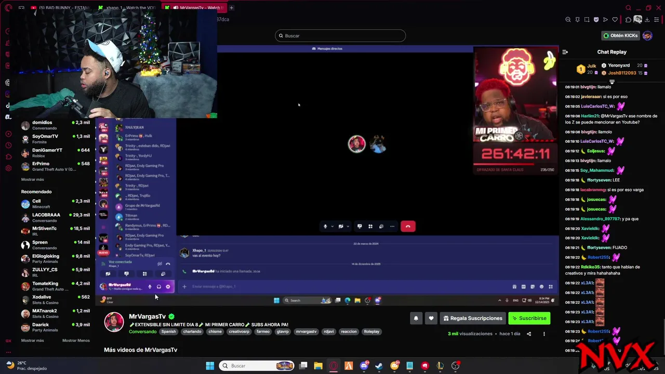Open followed channel ErPrimo
The width and height of the screenshot is (665, 374).
[x=56, y=166]
